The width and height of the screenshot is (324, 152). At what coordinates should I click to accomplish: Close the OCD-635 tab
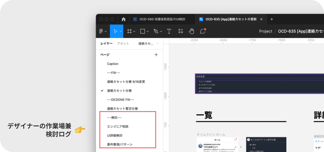(x=261, y=19)
